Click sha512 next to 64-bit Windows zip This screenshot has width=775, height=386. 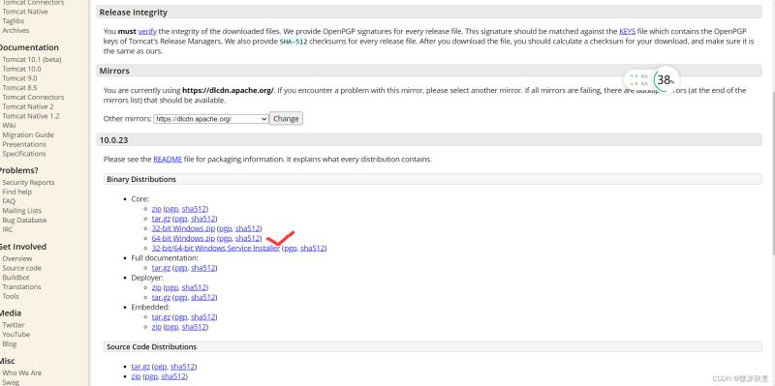248,238
